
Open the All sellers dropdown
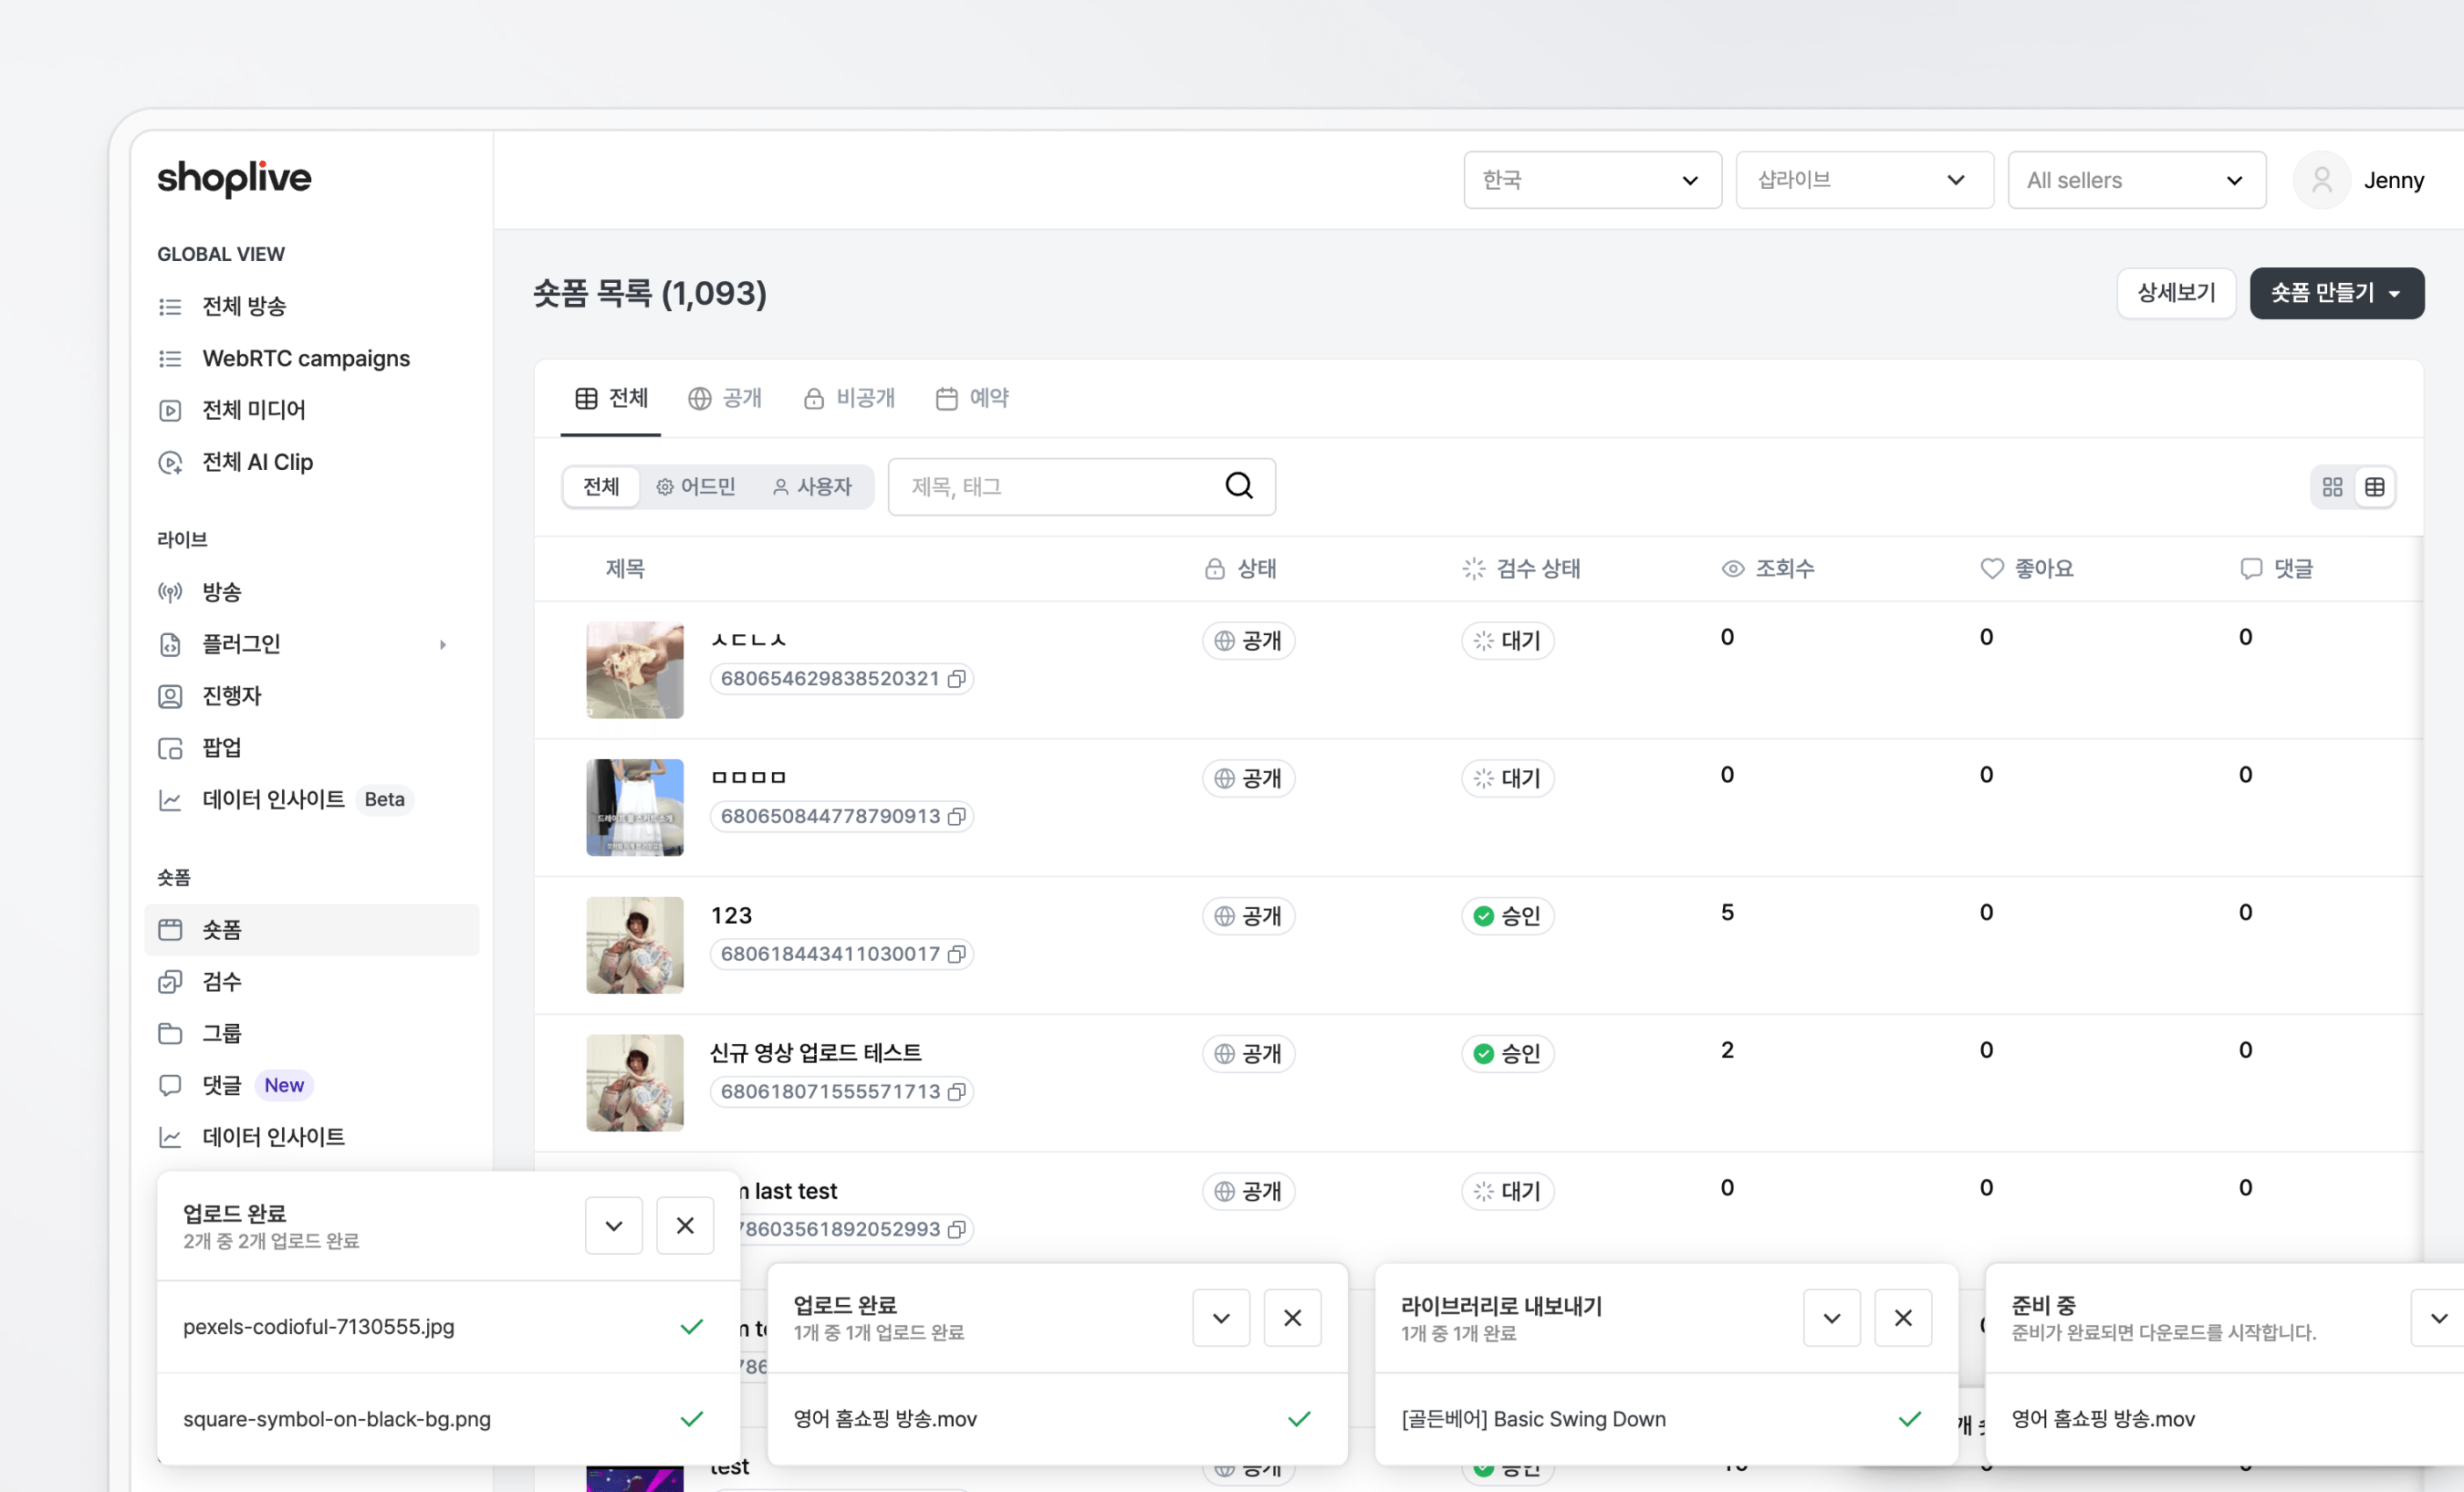[2136, 180]
